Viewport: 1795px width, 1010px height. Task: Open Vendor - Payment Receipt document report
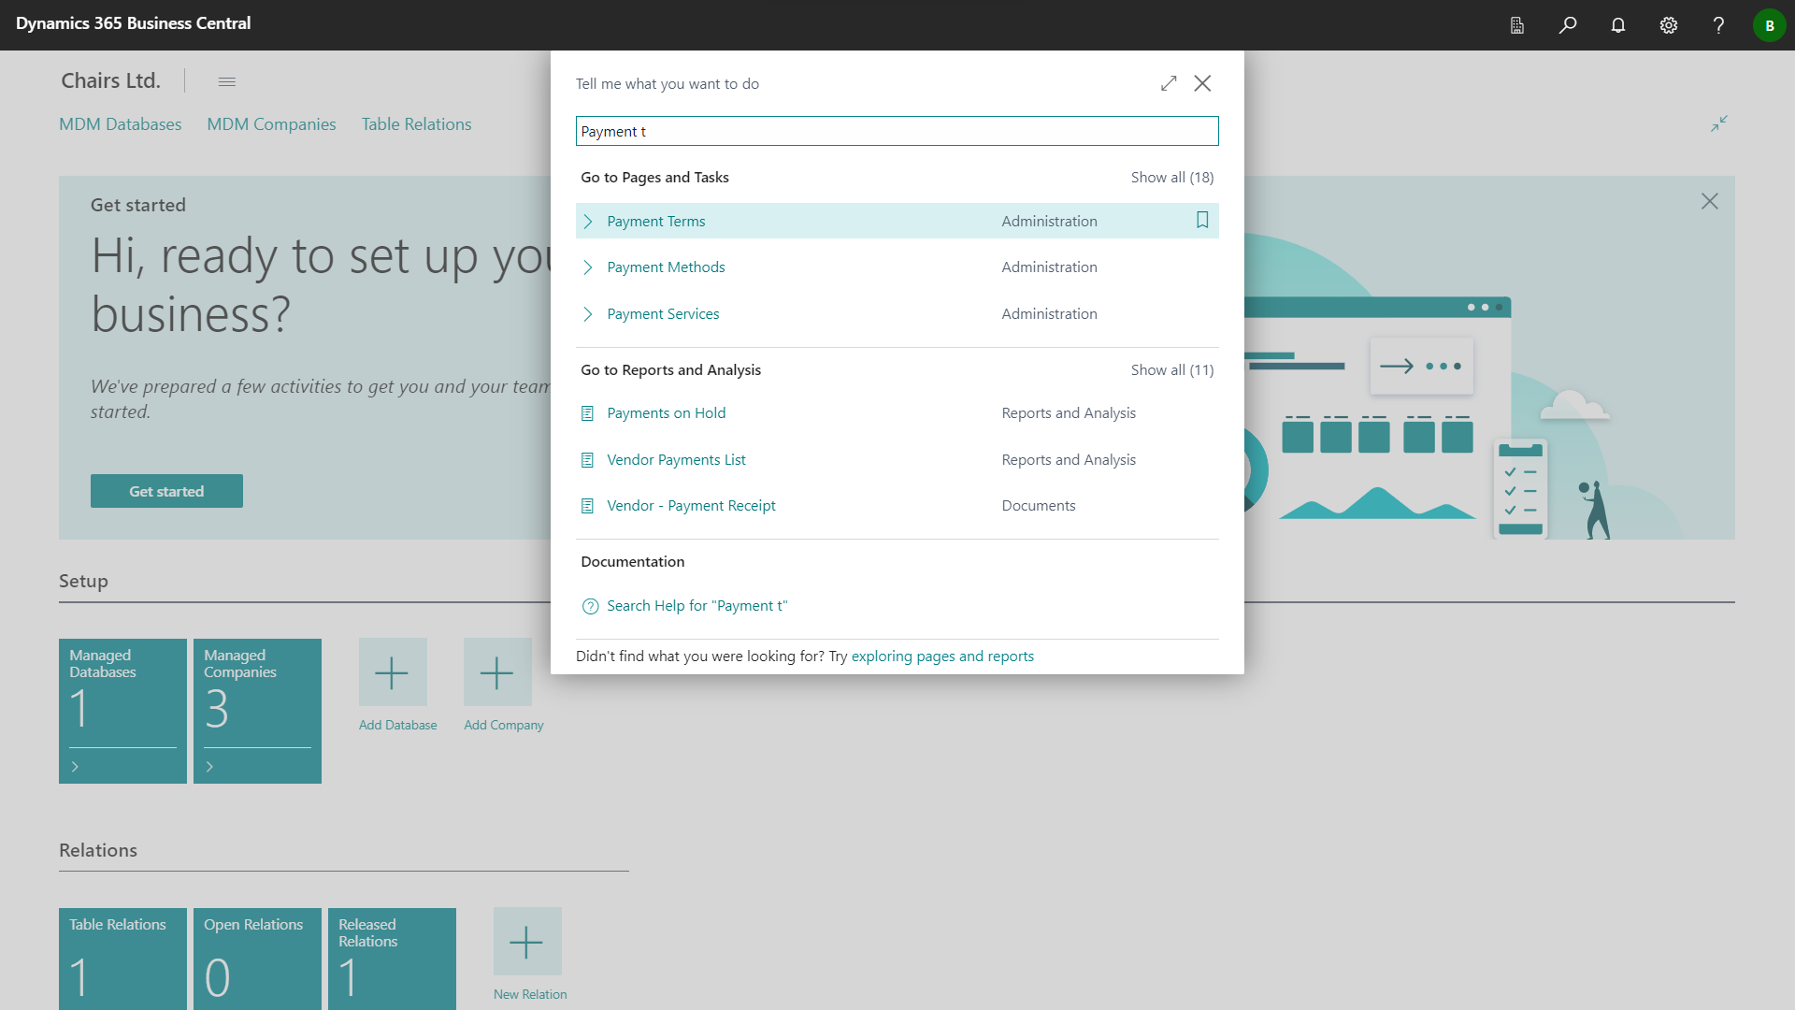point(691,506)
